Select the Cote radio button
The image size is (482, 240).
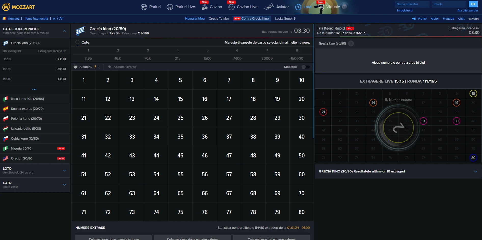click(x=77, y=43)
